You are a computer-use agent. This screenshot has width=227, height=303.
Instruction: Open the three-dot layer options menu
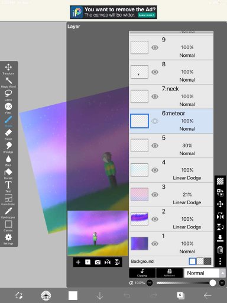click(220, 261)
